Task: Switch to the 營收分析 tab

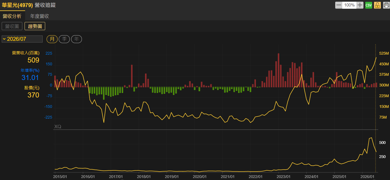Action: [12, 16]
